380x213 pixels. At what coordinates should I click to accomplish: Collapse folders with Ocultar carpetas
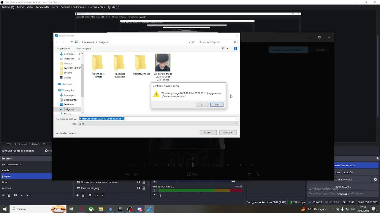66,133
